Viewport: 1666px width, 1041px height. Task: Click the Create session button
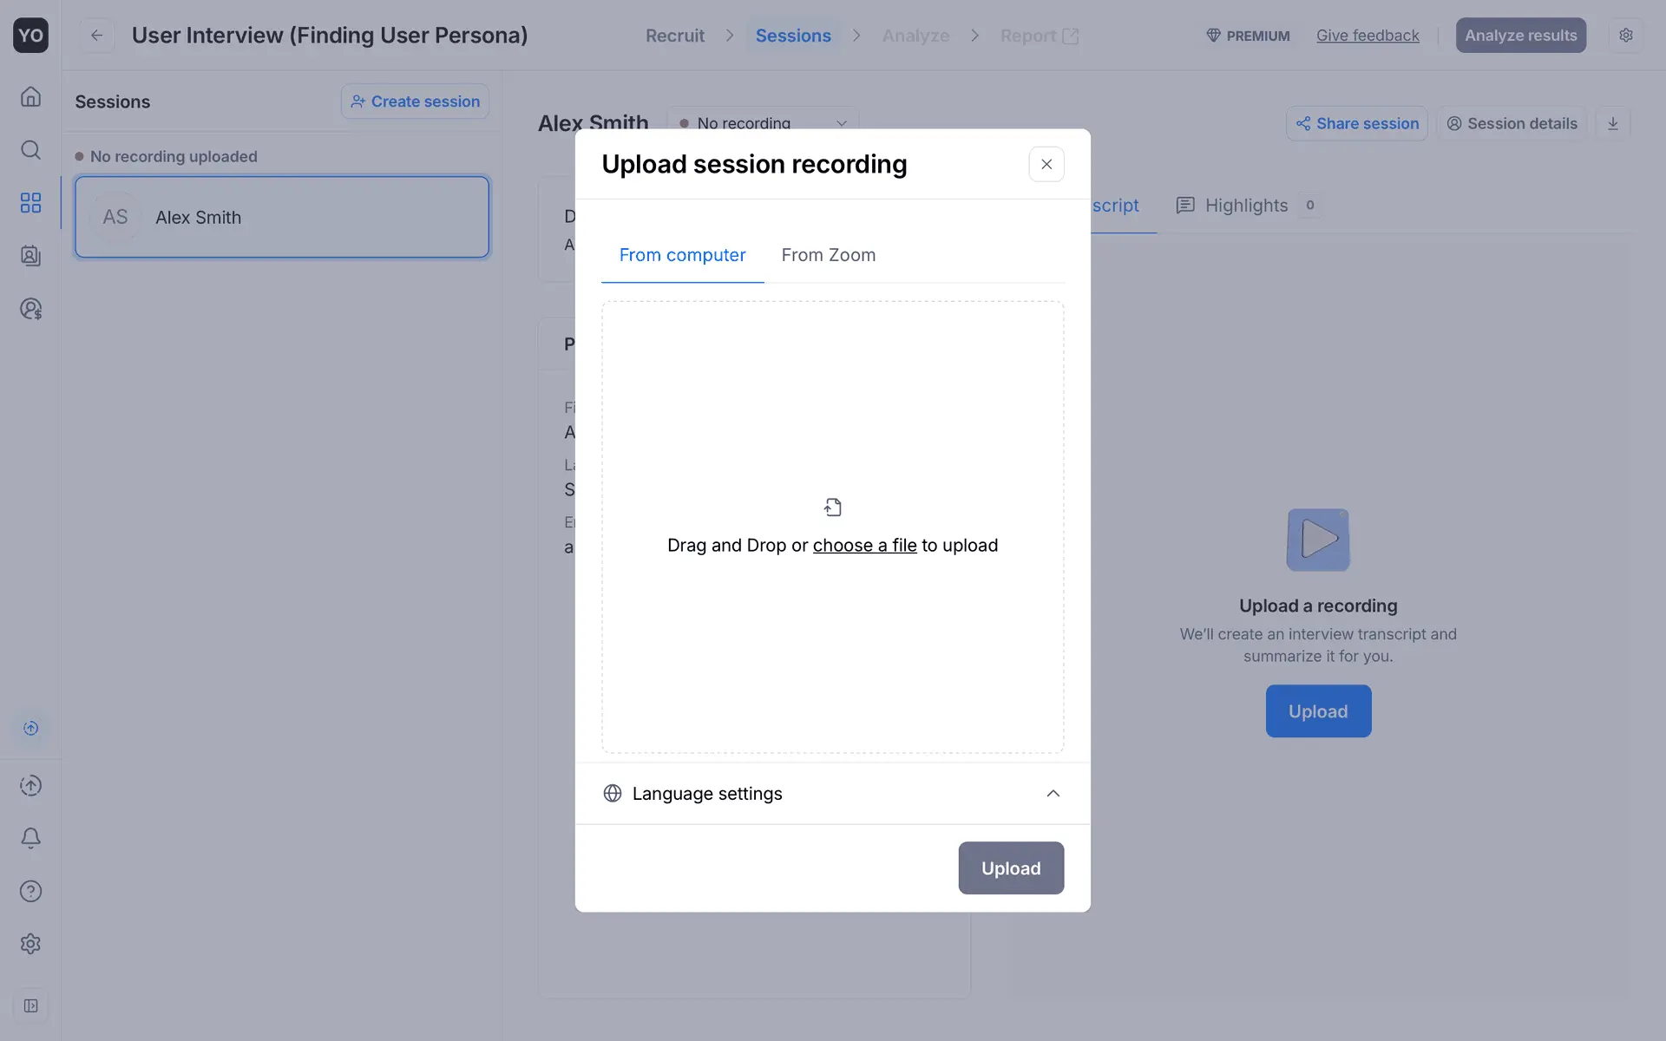(x=415, y=101)
